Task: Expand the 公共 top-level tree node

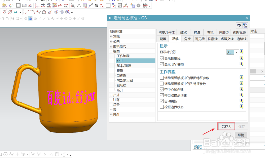Action: click(111, 41)
